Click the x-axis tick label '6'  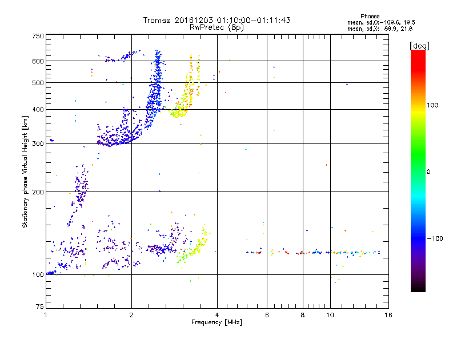(267, 315)
